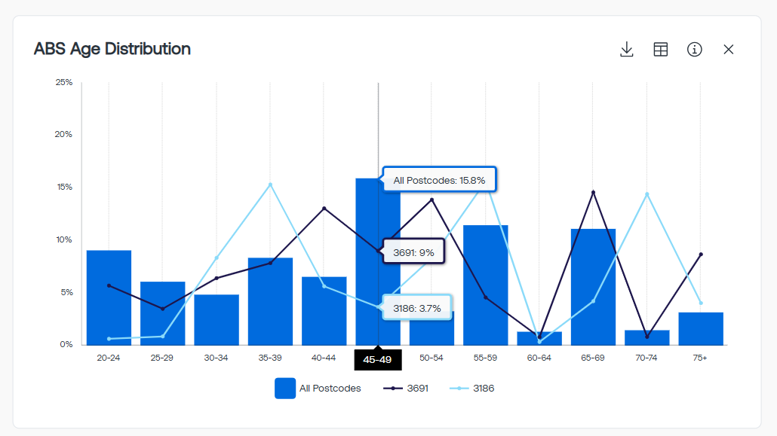Select the 55-59 age group bar

(x=486, y=285)
